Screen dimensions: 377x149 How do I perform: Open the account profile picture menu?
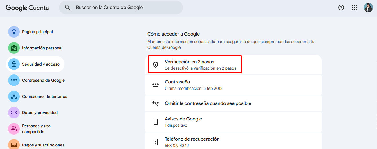click(368, 8)
